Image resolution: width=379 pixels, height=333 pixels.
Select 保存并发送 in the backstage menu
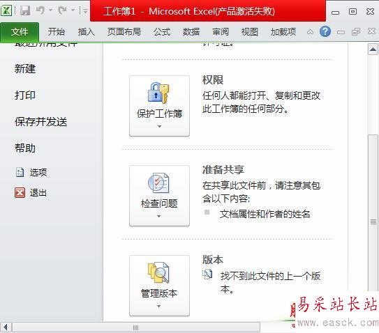coord(41,122)
